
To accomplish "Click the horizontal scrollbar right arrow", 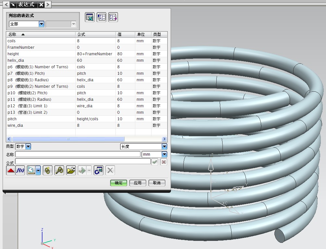I will [164, 139].
